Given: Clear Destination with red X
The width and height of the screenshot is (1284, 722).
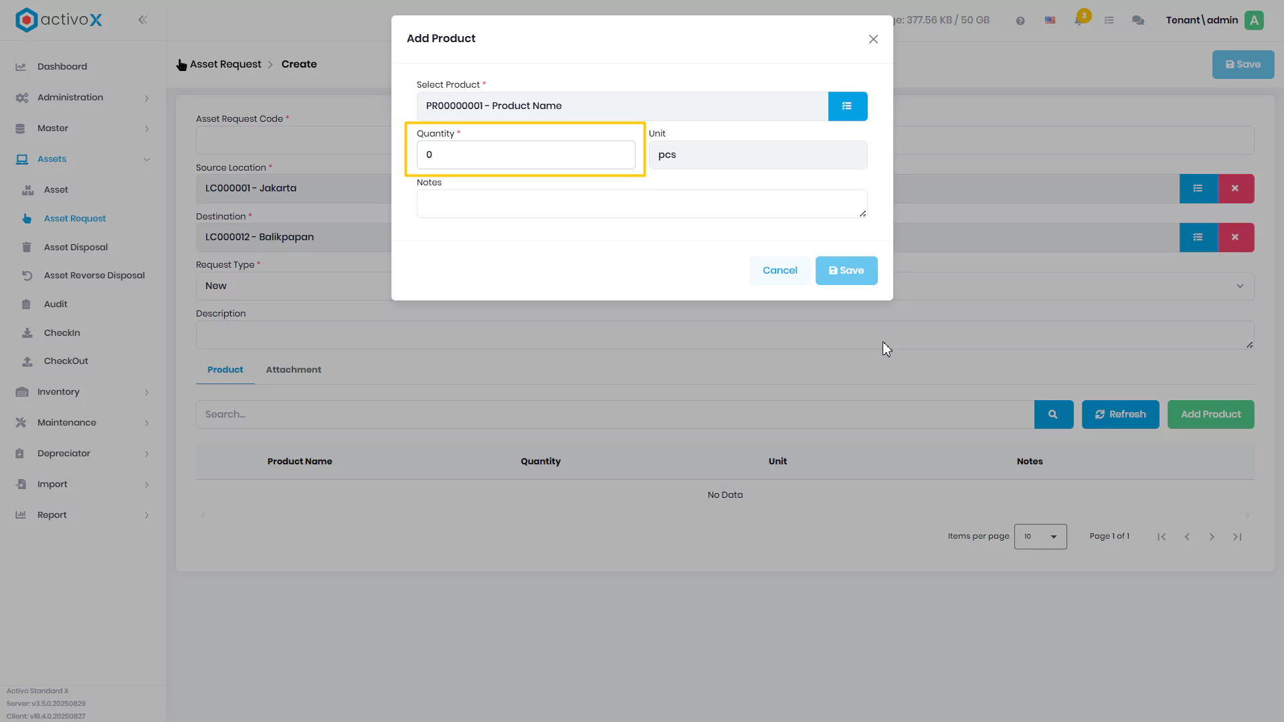Looking at the screenshot, I should (1235, 238).
